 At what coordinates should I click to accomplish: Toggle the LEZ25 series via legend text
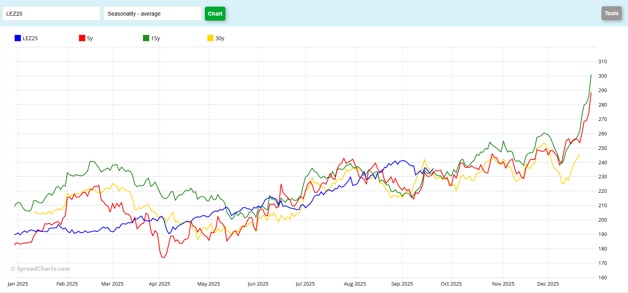pos(30,38)
